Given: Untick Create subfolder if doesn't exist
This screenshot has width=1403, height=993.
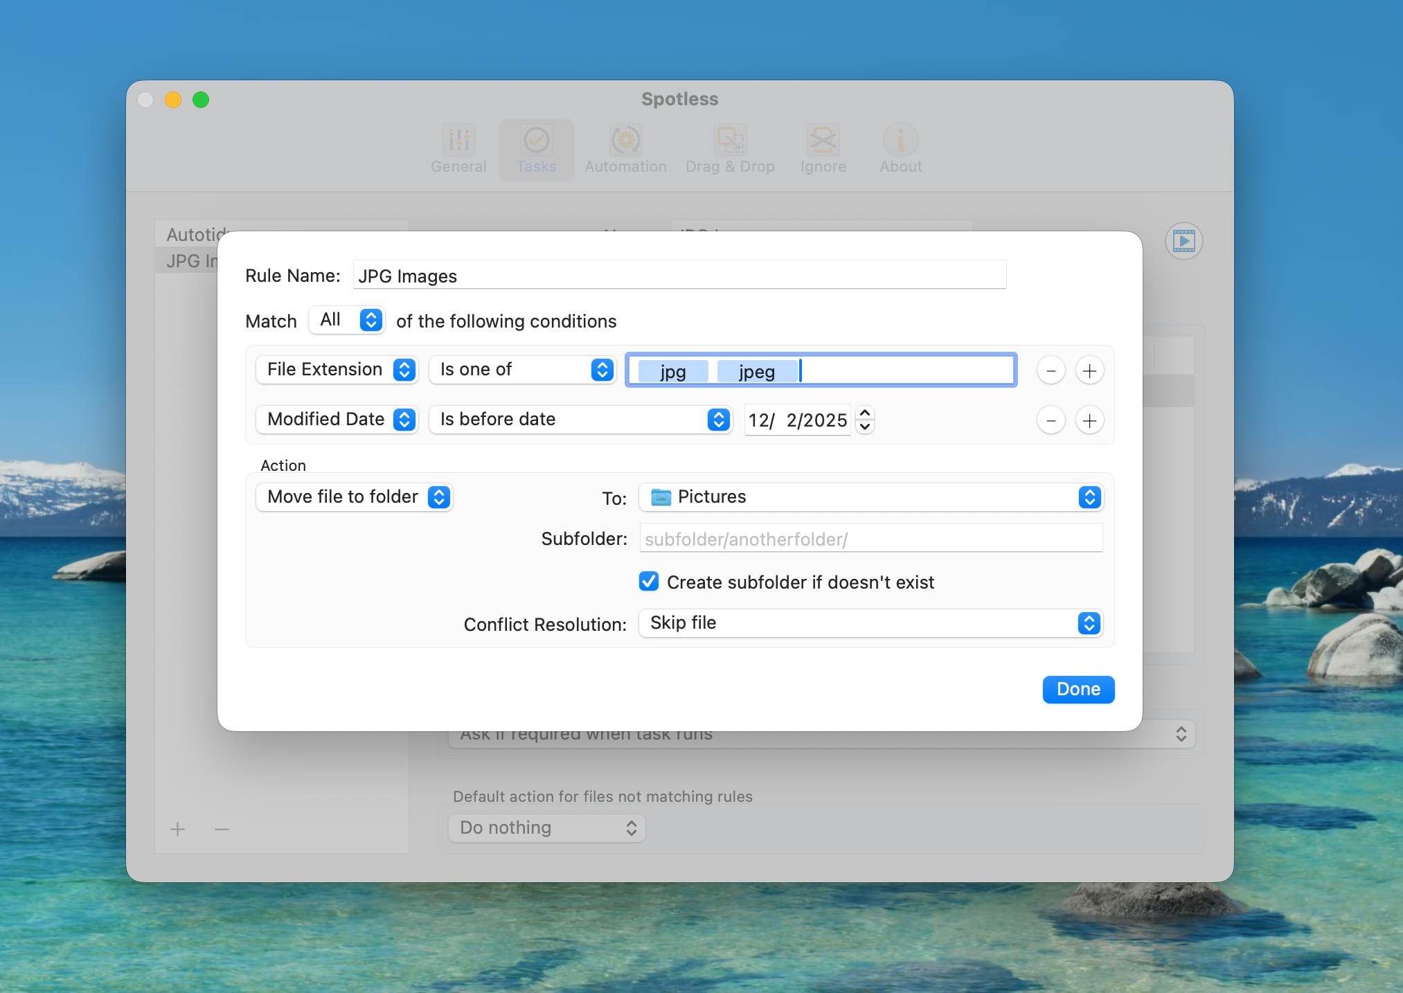Looking at the screenshot, I should click(649, 582).
